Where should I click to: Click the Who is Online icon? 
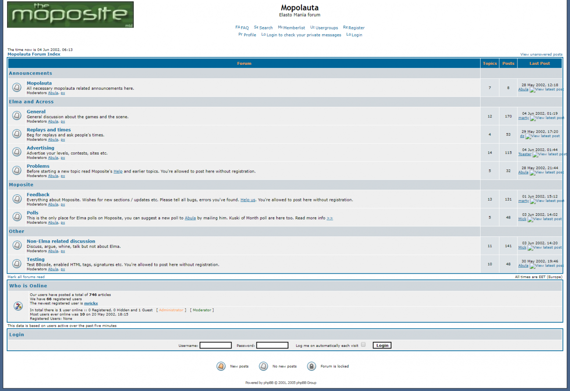click(x=18, y=306)
